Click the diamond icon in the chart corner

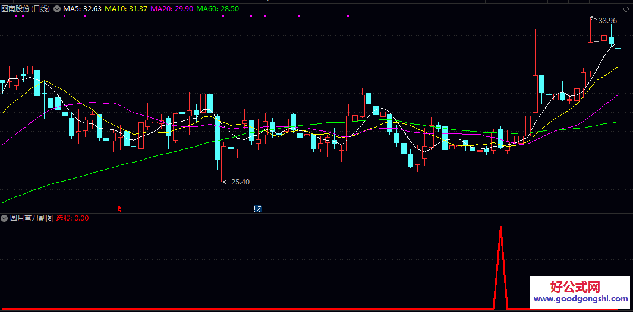pyautogui.click(x=626, y=9)
